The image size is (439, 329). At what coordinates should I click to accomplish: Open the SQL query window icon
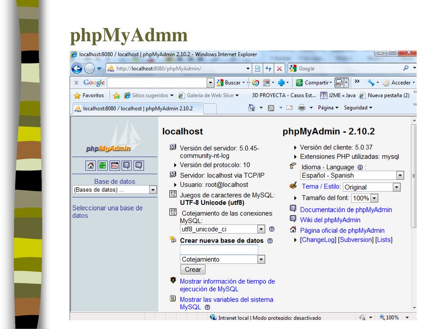(x=114, y=165)
